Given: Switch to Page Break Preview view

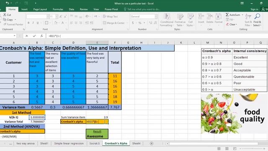Looking at the screenshot, I should [234, 148].
